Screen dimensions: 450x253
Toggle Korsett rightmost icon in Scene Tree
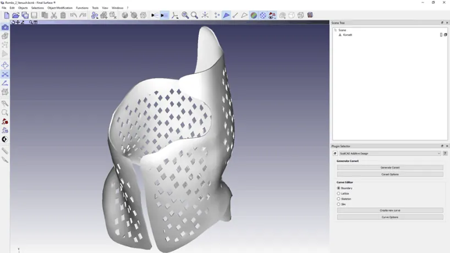point(446,35)
